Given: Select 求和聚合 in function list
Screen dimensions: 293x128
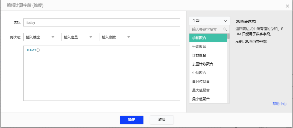Looking at the screenshot, I should point(208,38).
